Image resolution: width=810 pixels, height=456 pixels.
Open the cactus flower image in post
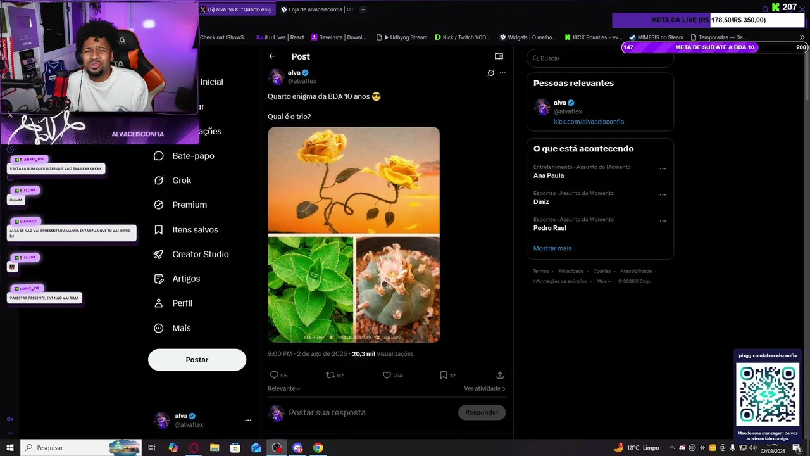(398, 289)
